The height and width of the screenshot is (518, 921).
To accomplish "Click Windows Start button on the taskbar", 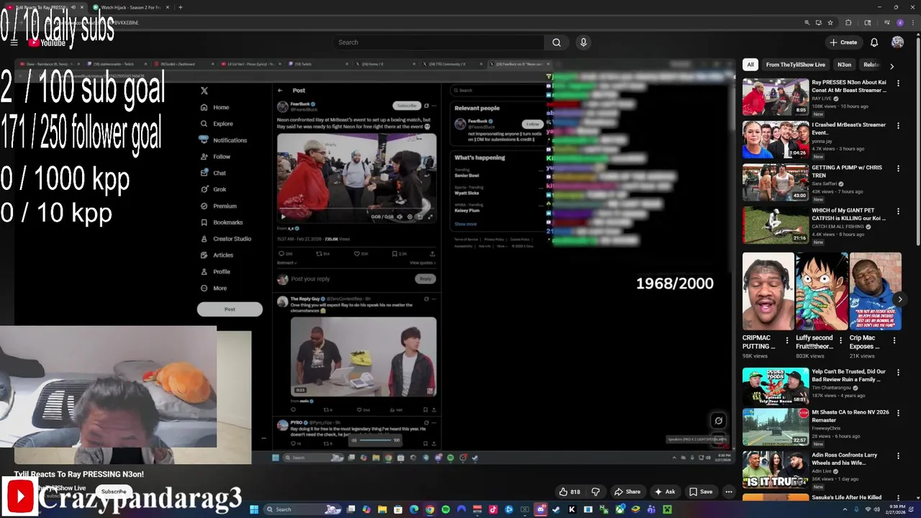I will click(x=253, y=509).
